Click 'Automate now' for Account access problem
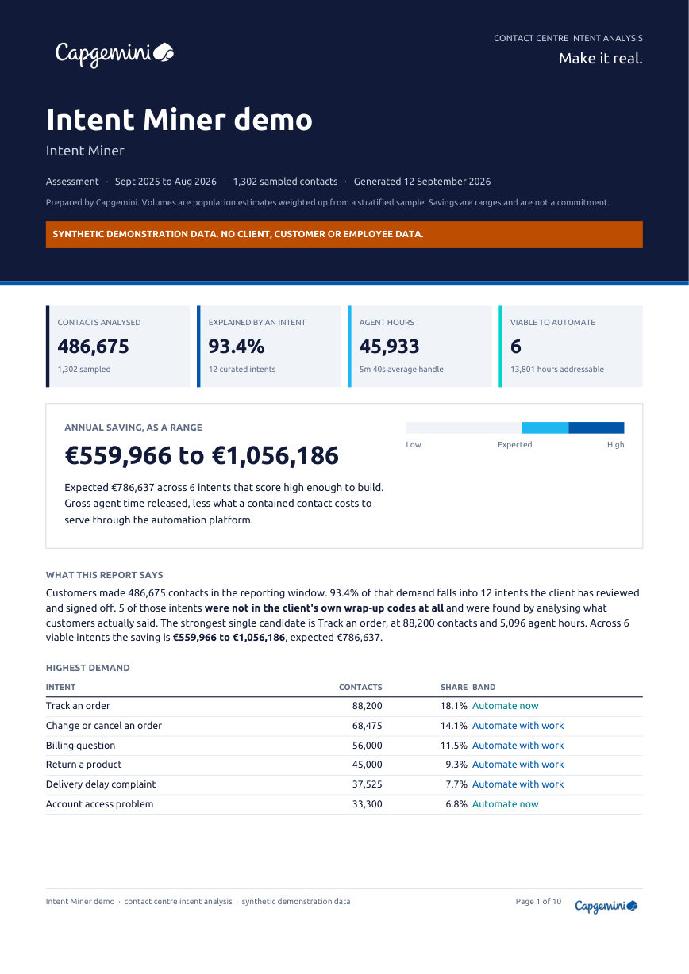Viewport: 689px width, 974px height. click(505, 804)
